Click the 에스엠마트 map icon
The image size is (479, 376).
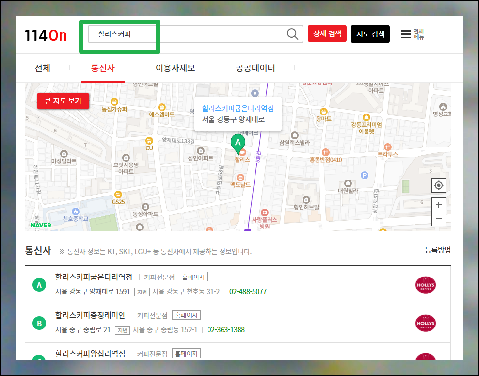click(161, 107)
